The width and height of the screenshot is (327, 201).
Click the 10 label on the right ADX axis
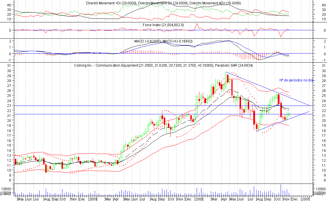(x=324, y=19)
